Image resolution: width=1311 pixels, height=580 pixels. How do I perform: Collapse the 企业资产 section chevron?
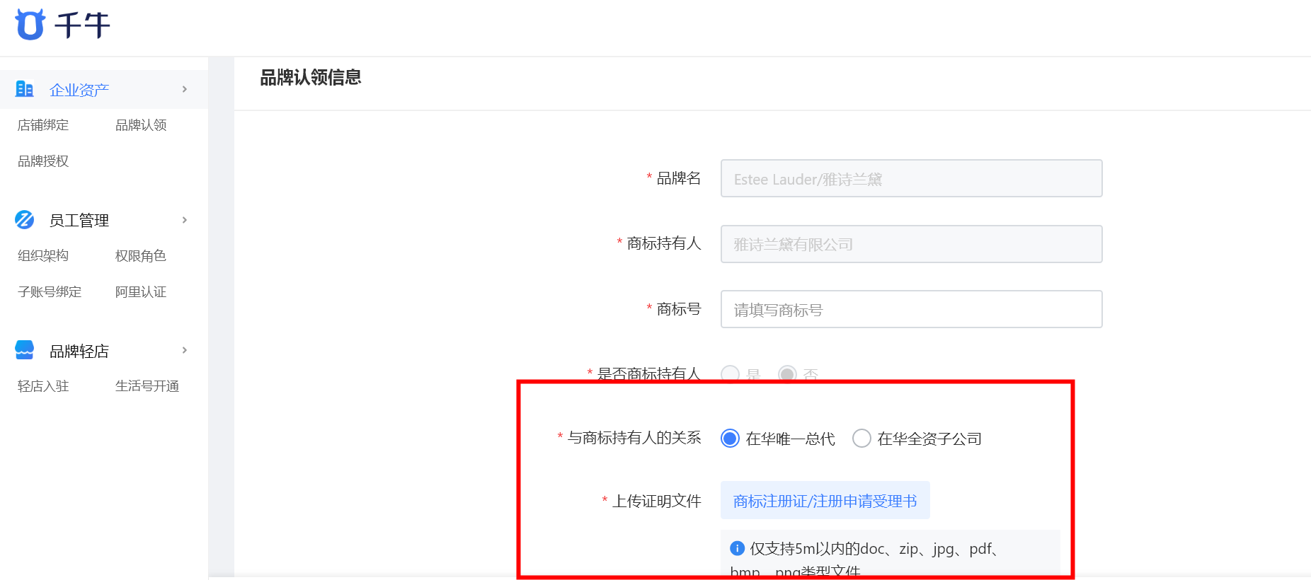(185, 89)
